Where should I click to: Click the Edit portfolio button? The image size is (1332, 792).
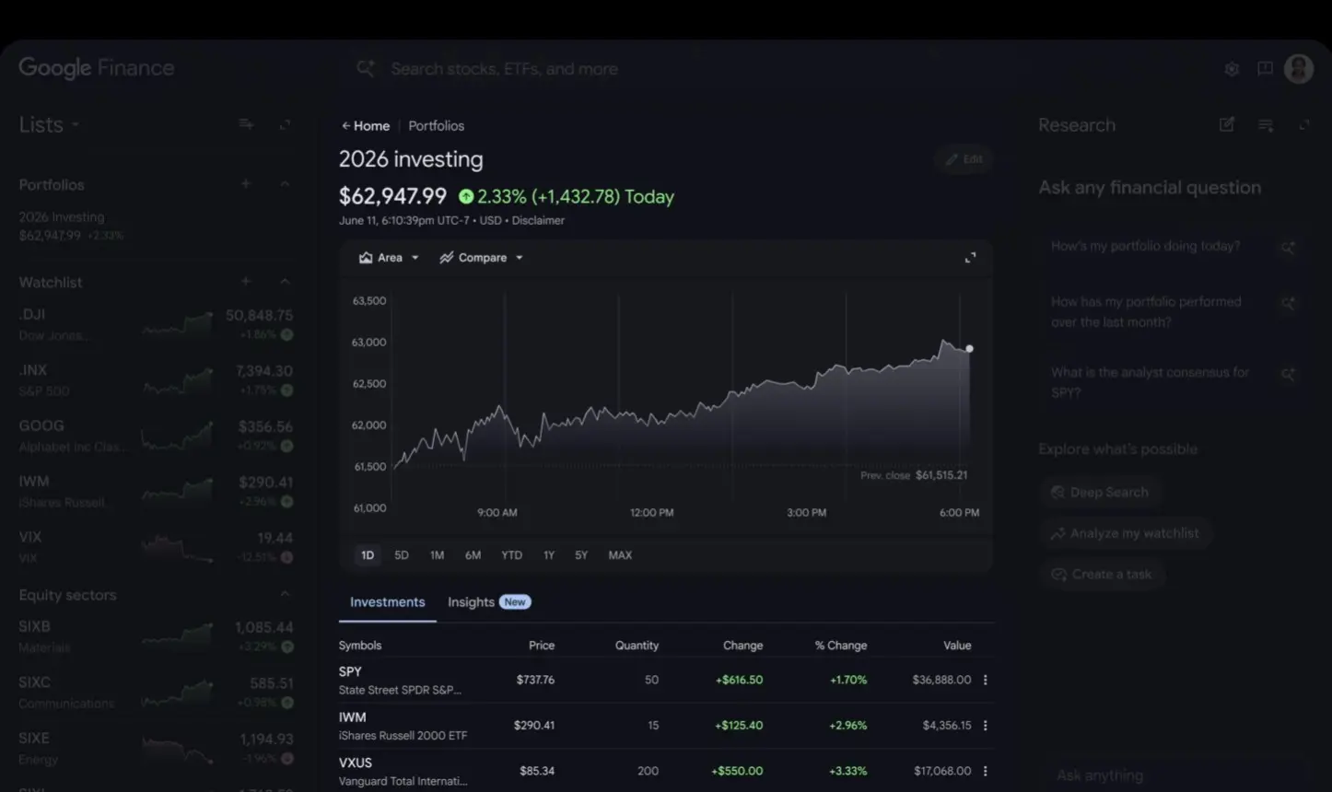pyautogui.click(x=964, y=159)
